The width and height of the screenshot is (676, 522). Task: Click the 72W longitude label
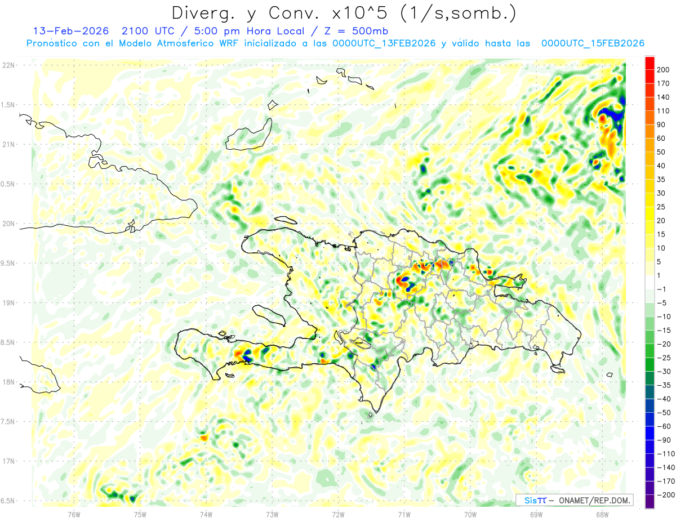[338, 515]
